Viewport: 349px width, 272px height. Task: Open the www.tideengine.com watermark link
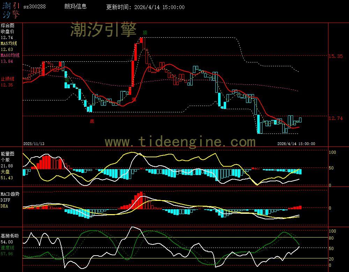180,142
